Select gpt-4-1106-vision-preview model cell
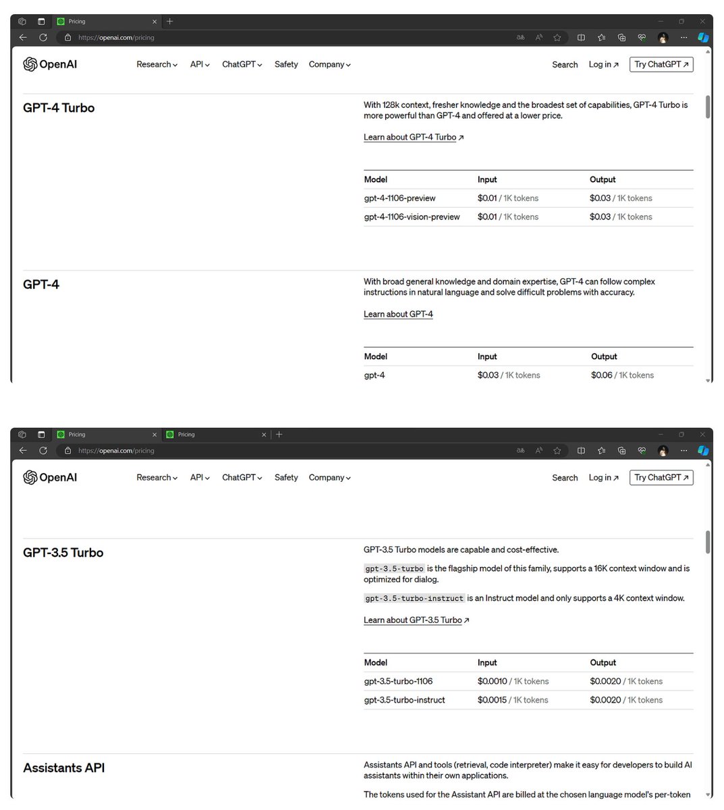Image resolution: width=724 pixels, height=810 pixels. click(x=412, y=217)
